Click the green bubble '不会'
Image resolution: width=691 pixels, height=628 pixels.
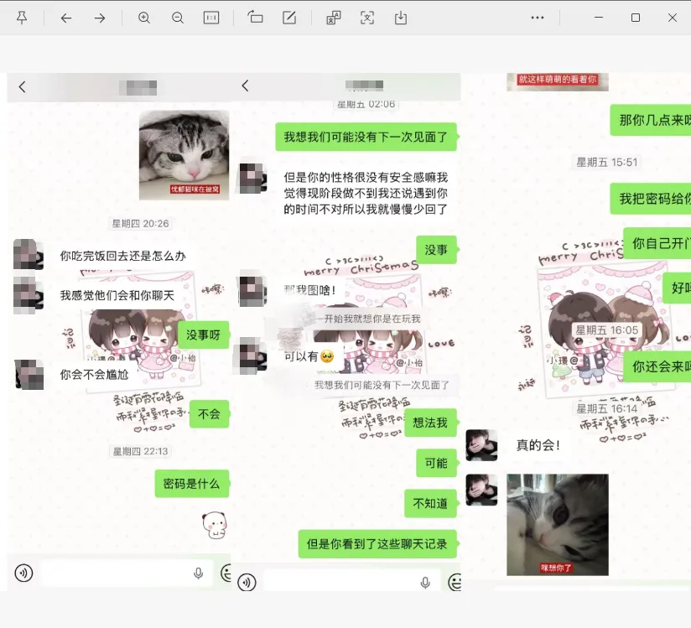click(209, 414)
